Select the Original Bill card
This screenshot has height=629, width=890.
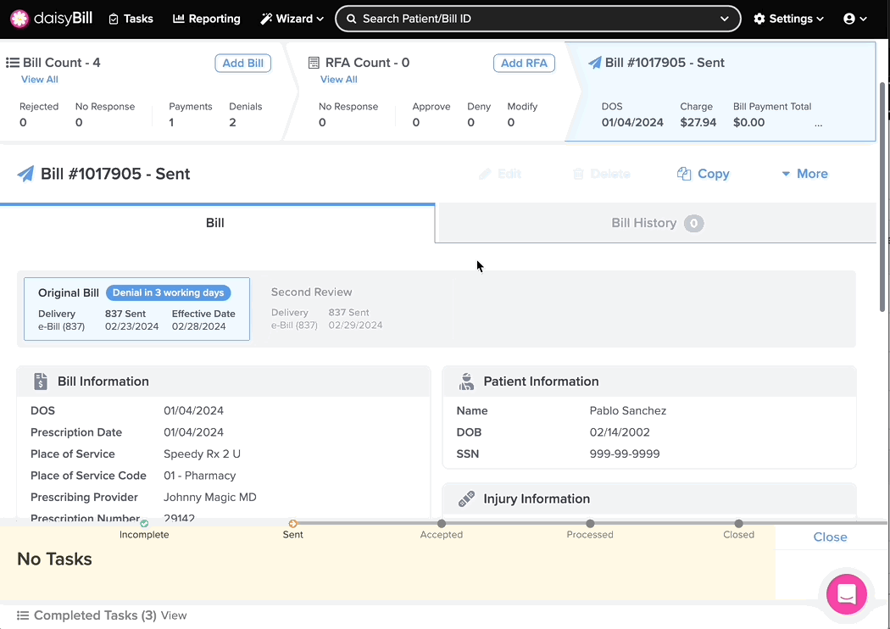(136, 309)
